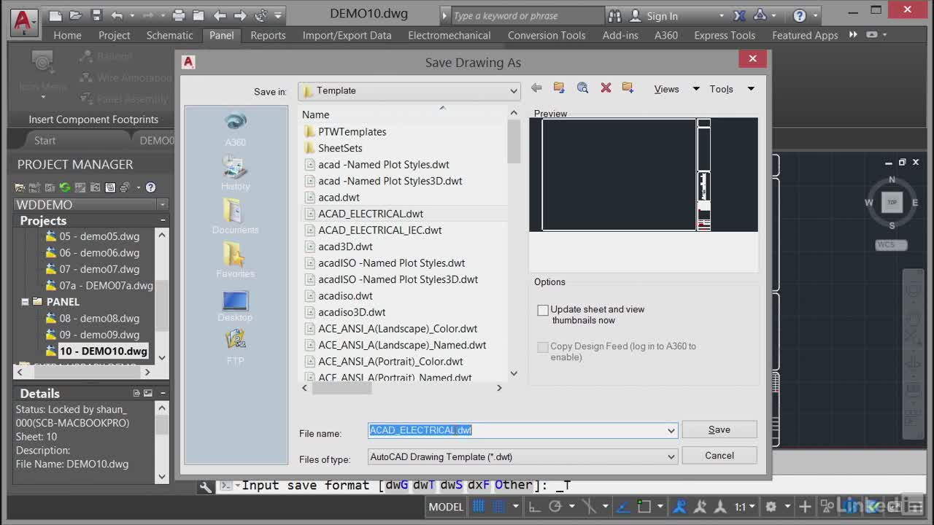Screen dimensions: 934x525
Task: Enable Update sheet and view thumbnails now
Action: (x=543, y=310)
